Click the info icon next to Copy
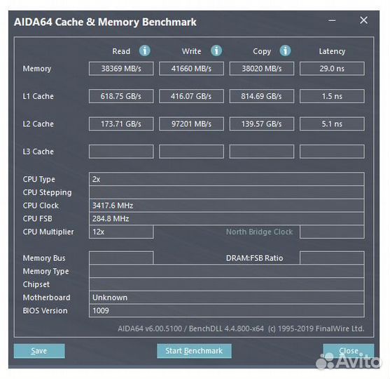 pyautogui.click(x=285, y=51)
